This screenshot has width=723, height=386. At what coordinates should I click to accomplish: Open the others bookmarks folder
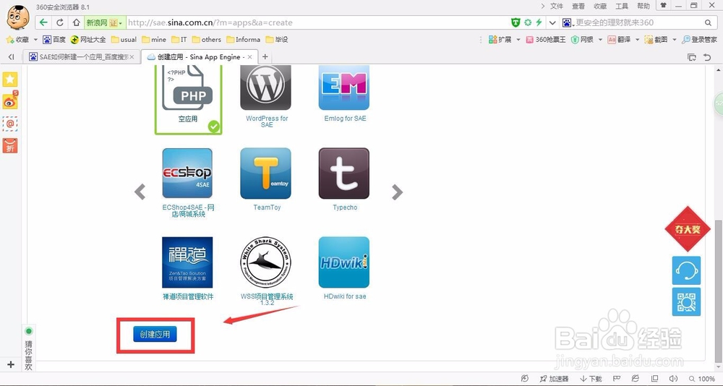tap(207, 40)
